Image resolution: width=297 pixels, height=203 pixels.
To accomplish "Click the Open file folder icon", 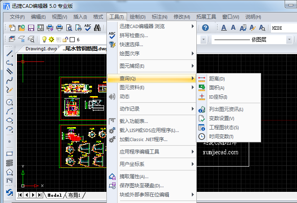I will tap(21, 28).
